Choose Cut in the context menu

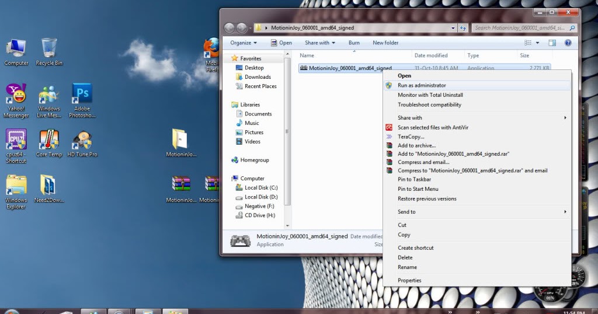click(x=478, y=225)
